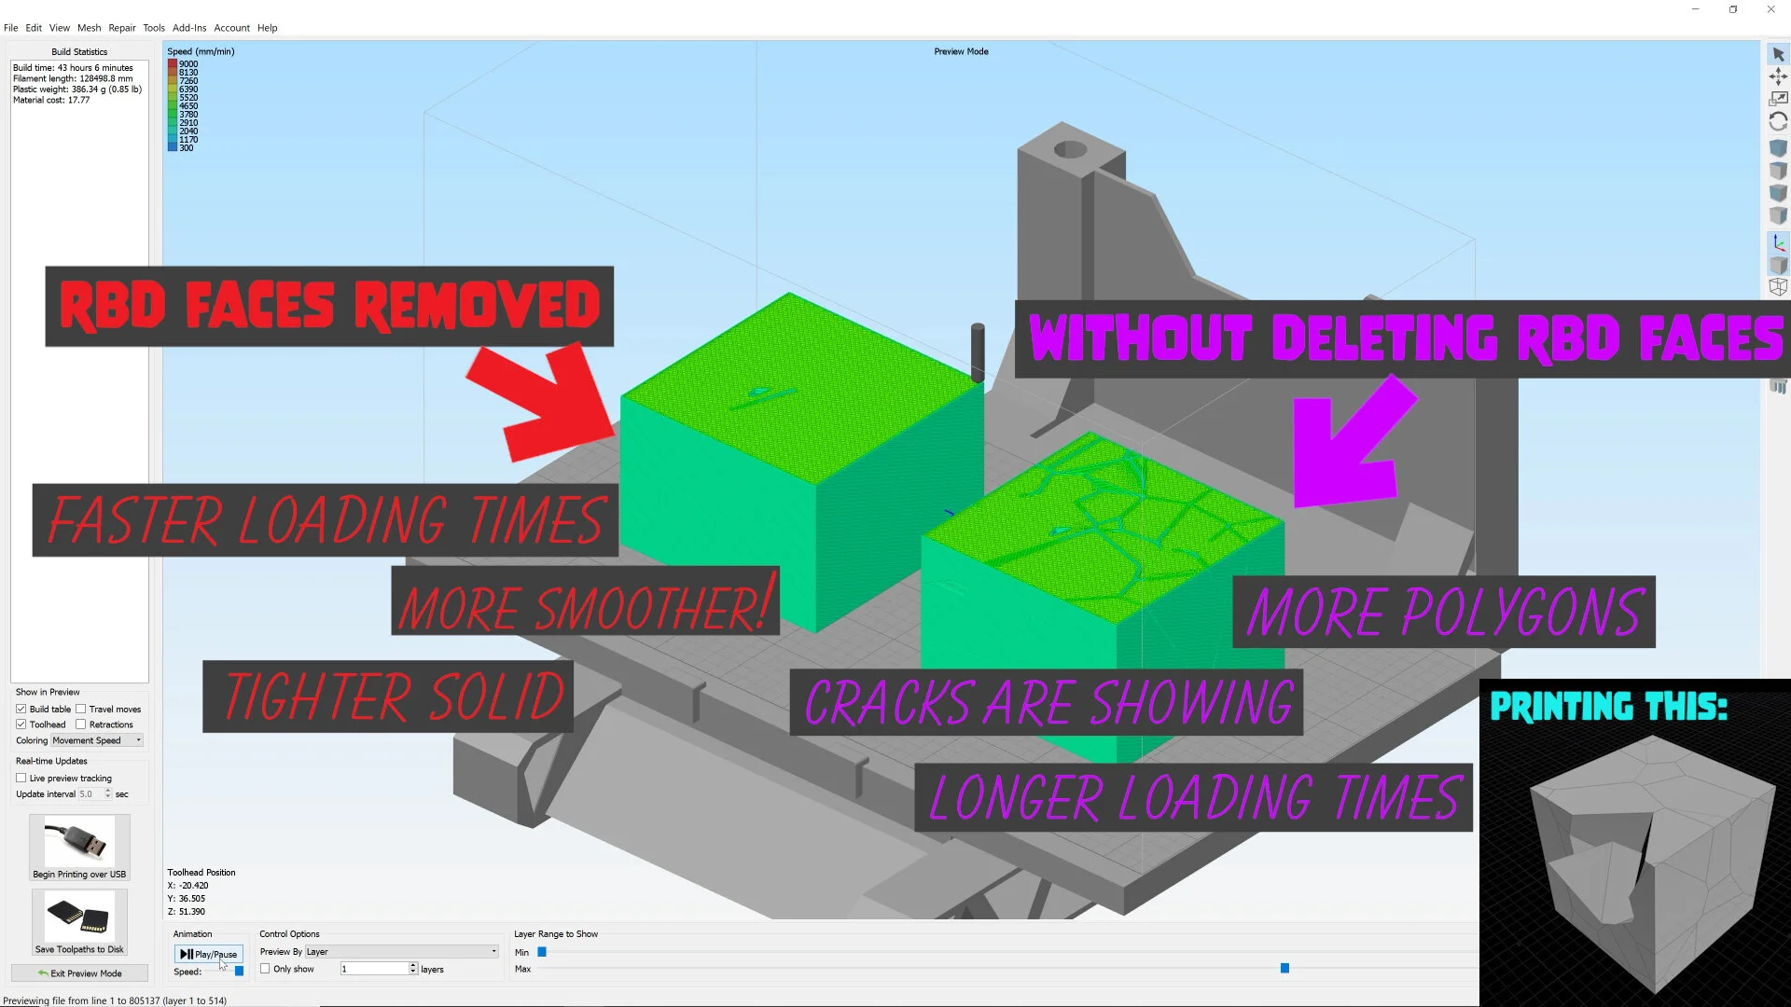Select the rotate tool icon
Viewport: 1791px width, 1007px height.
click(1778, 122)
